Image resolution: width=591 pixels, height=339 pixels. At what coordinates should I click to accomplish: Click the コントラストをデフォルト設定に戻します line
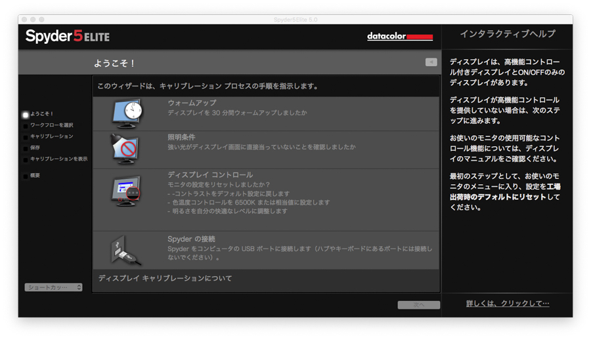click(x=229, y=194)
